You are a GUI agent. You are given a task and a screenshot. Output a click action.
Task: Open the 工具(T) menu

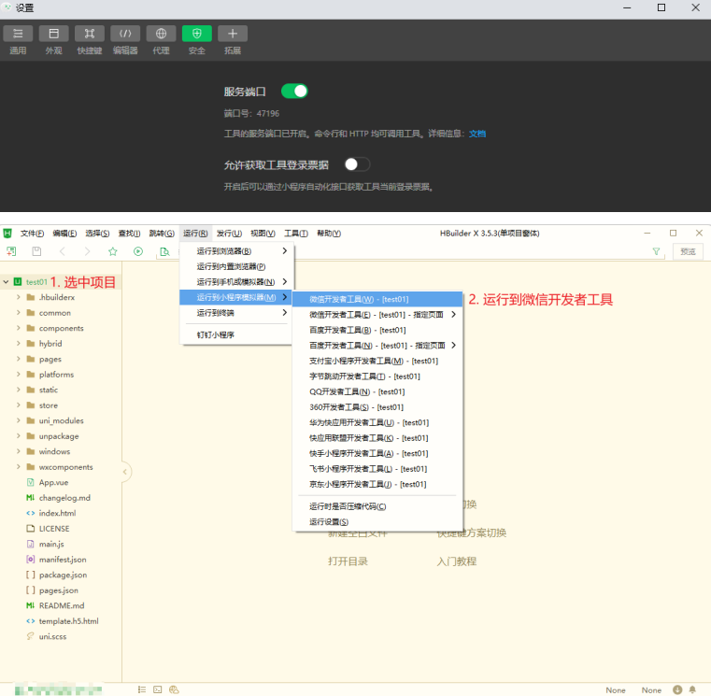(296, 233)
